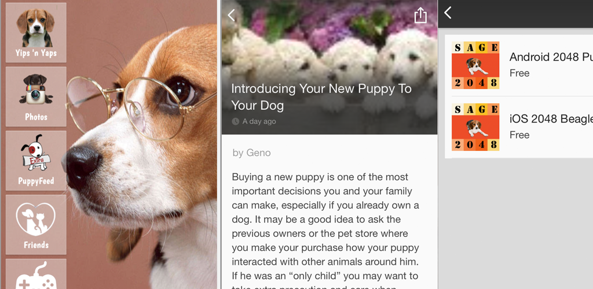Screen dimensions: 593x289
Task: Tap the article title Introducing Your New Puppy
Action: click(x=321, y=97)
